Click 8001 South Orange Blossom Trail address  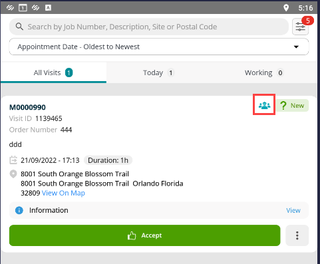pyautogui.click(x=75, y=174)
